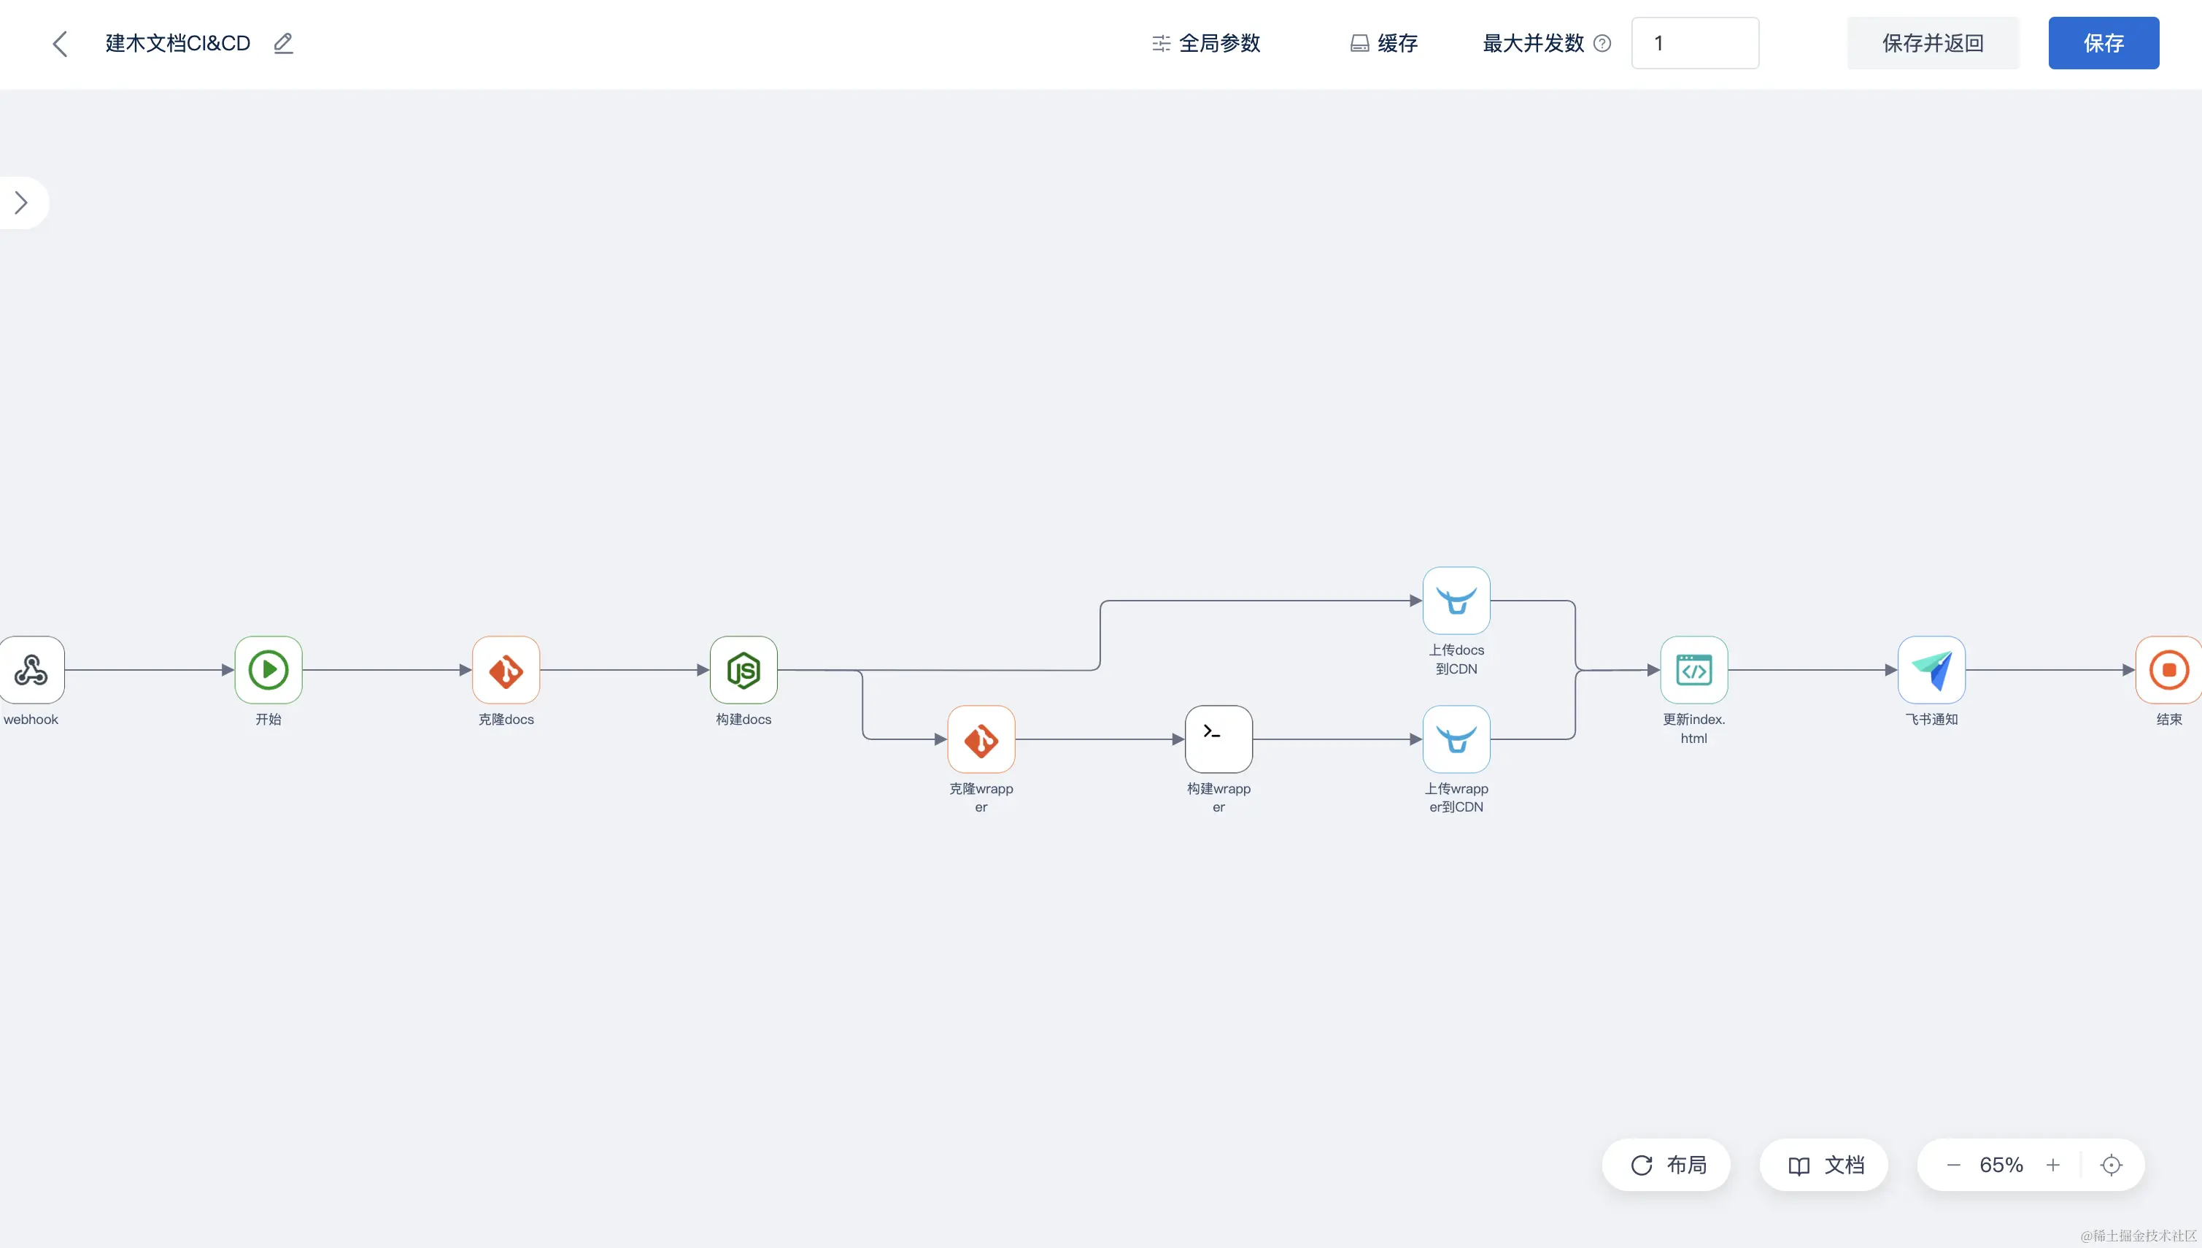
Task: Click the green 开始 start node
Action: coord(269,669)
